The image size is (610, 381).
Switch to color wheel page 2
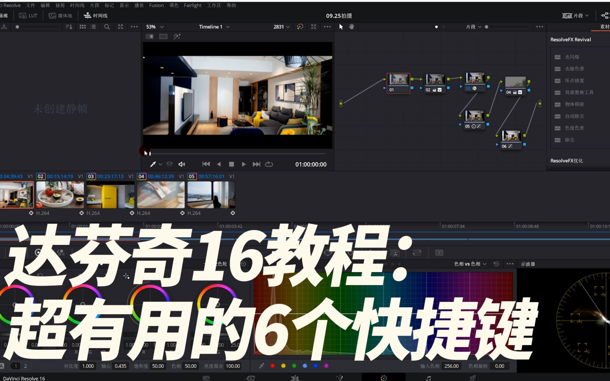(x=25, y=366)
